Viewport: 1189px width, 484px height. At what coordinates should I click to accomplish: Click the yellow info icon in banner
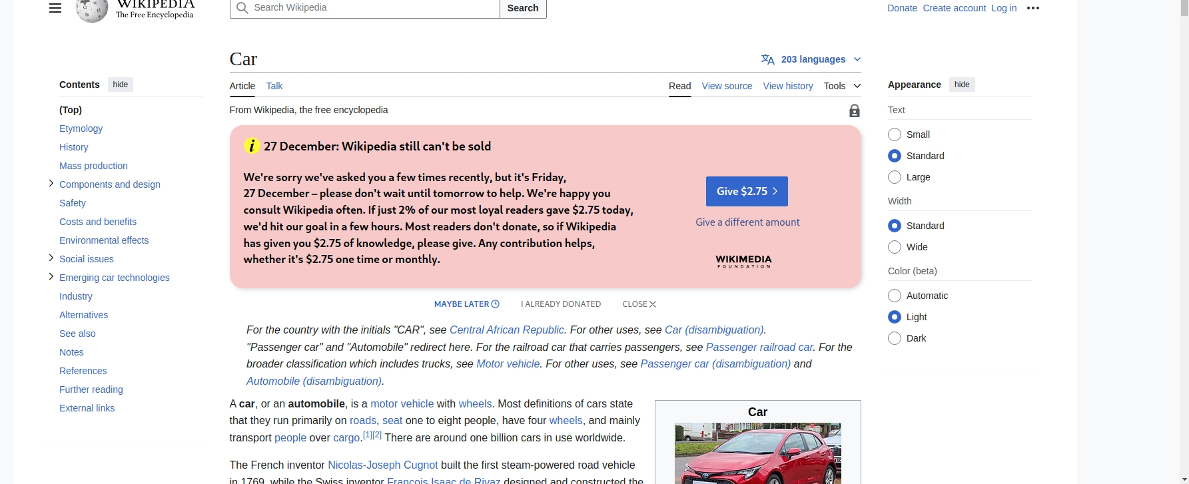pos(252,146)
